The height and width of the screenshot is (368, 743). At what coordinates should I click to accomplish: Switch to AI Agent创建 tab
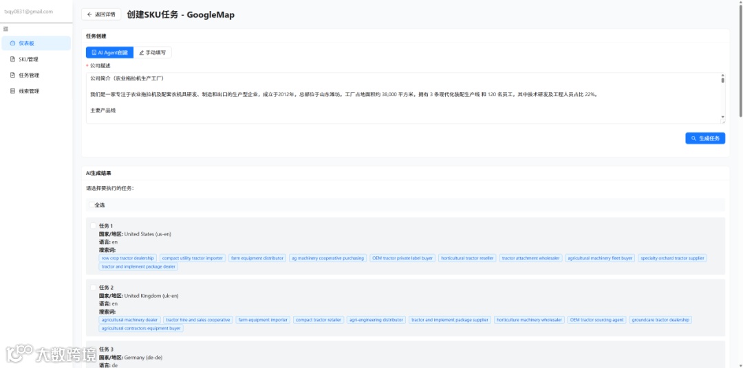click(109, 52)
